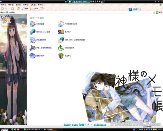Image resolution: width=163 pixels, height=131 pixels.
Task: Open the Appearance and Themes category icon
Action: pos(33,24)
